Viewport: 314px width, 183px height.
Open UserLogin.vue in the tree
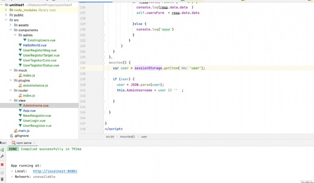pyautogui.click(x=34, y=121)
